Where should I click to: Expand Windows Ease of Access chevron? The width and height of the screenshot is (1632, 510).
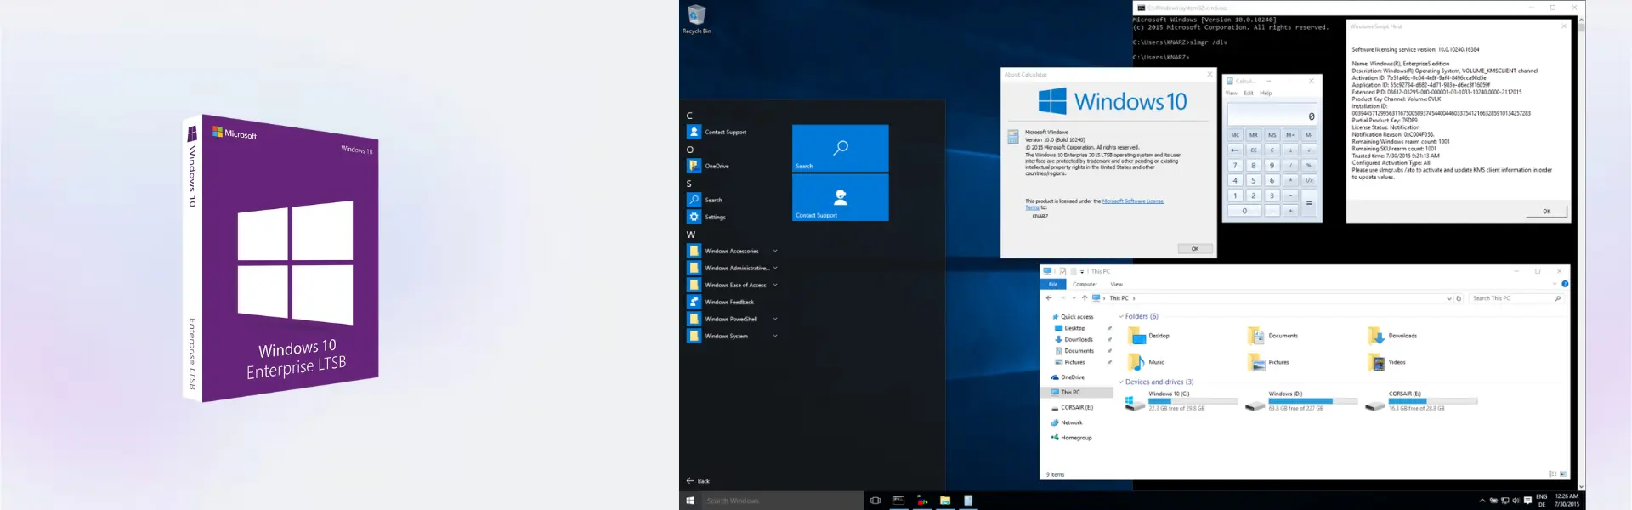pyautogui.click(x=775, y=285)
